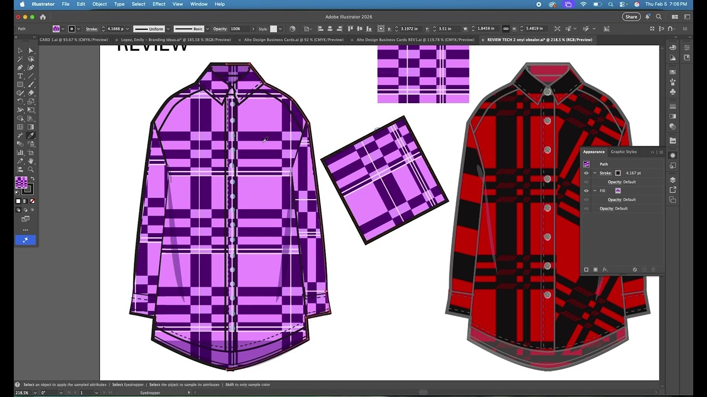
Task: Clear Appearance icon in panel footer
Action: (x=635, y=270)
